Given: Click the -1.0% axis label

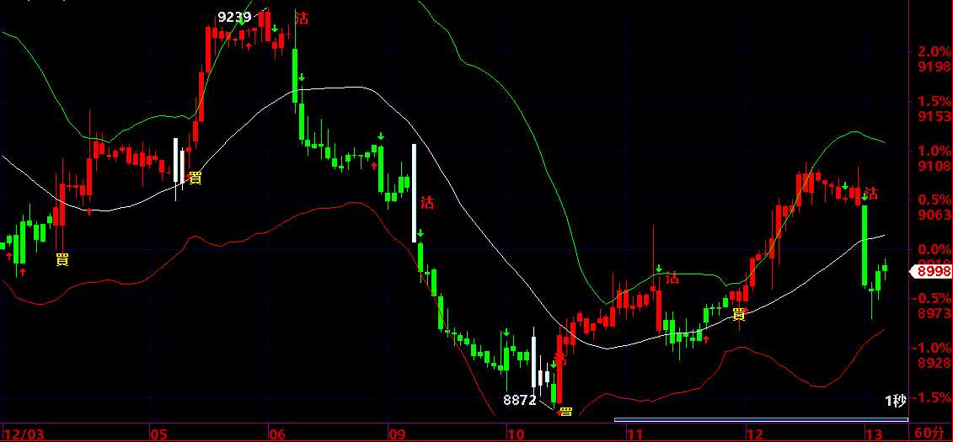Looking at the screenshot, I should [932, 348].
